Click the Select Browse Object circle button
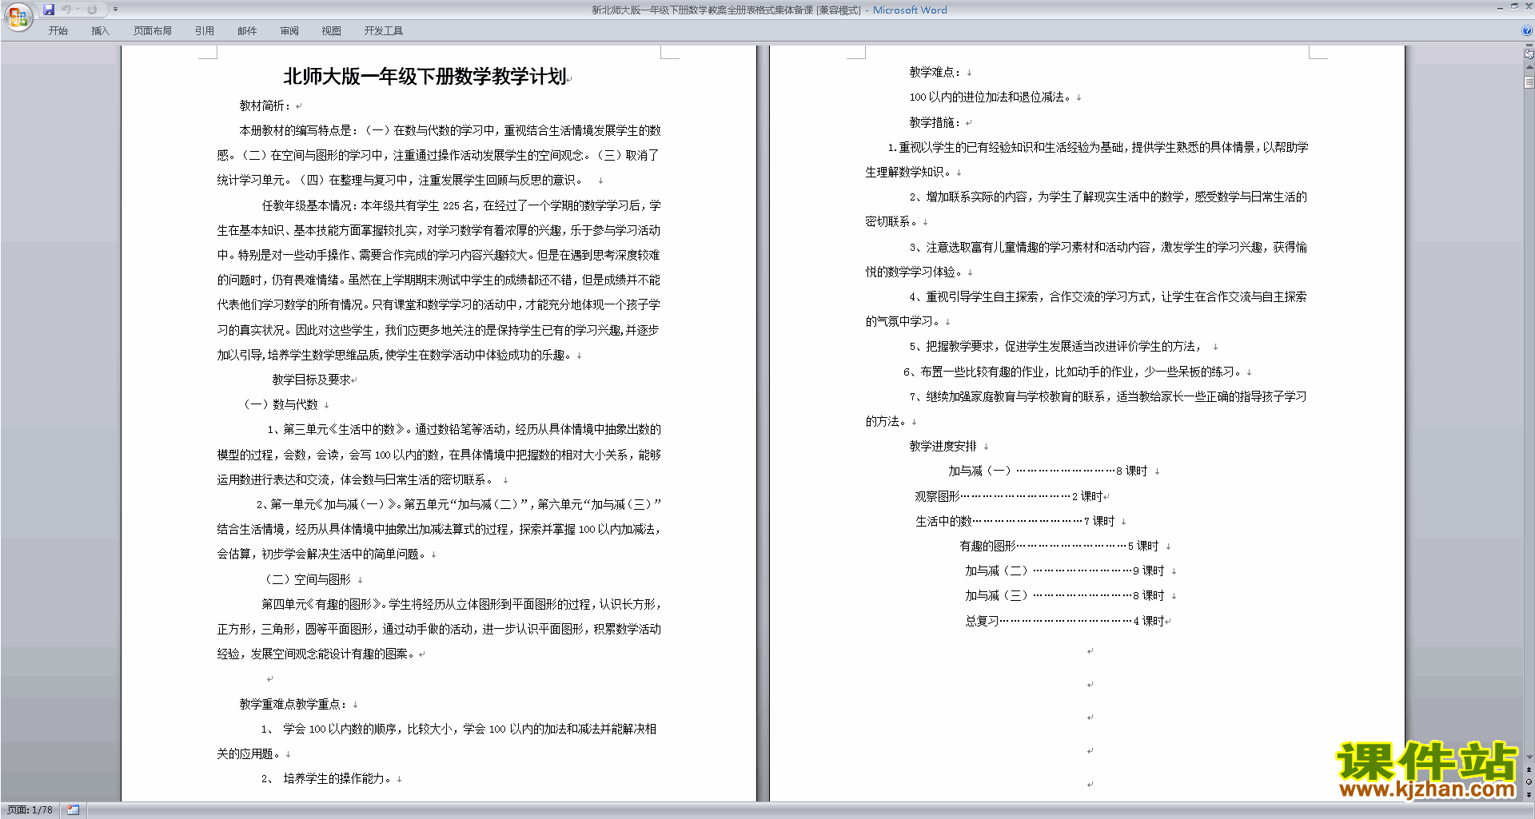Viewport: 1535px width, 819px height. coord(1529,782)
